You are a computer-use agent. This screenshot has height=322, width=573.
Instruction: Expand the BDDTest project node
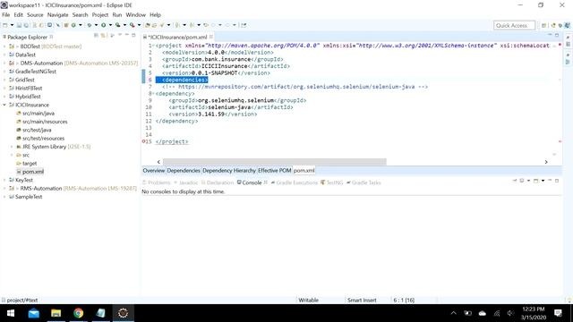tap(4, 47)
